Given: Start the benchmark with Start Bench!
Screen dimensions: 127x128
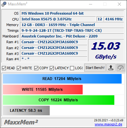Looking at the screenshot, I should click(95, 68).
